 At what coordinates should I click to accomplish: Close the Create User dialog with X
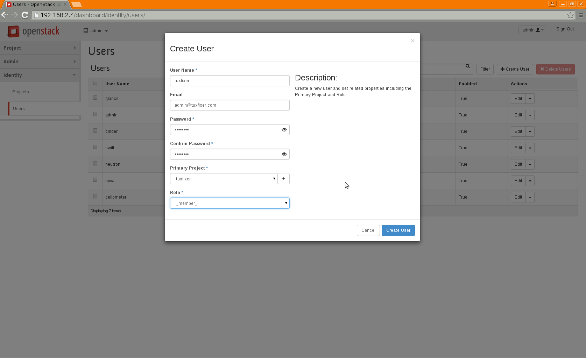tap(412, 41)
